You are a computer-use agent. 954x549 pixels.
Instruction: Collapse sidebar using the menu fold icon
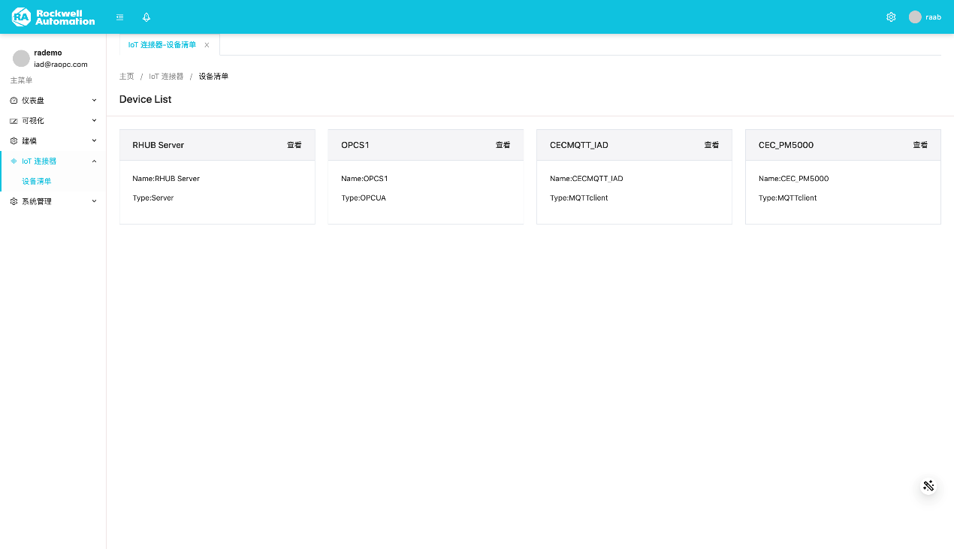click(119, 17)
